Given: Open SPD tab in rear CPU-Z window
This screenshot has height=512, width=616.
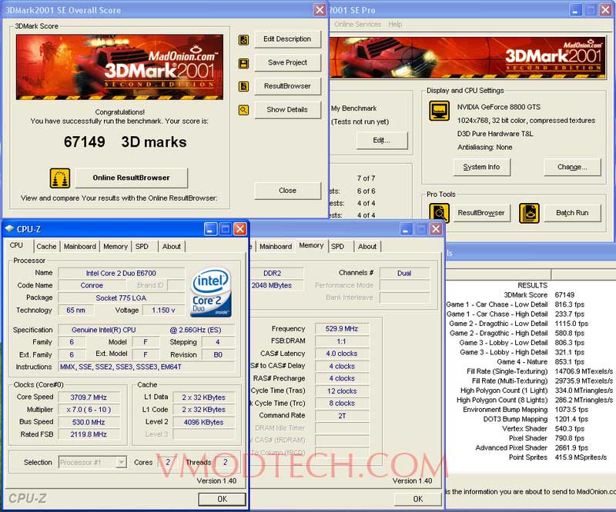Looking at the screenshot, I should [x=337, y=246].
